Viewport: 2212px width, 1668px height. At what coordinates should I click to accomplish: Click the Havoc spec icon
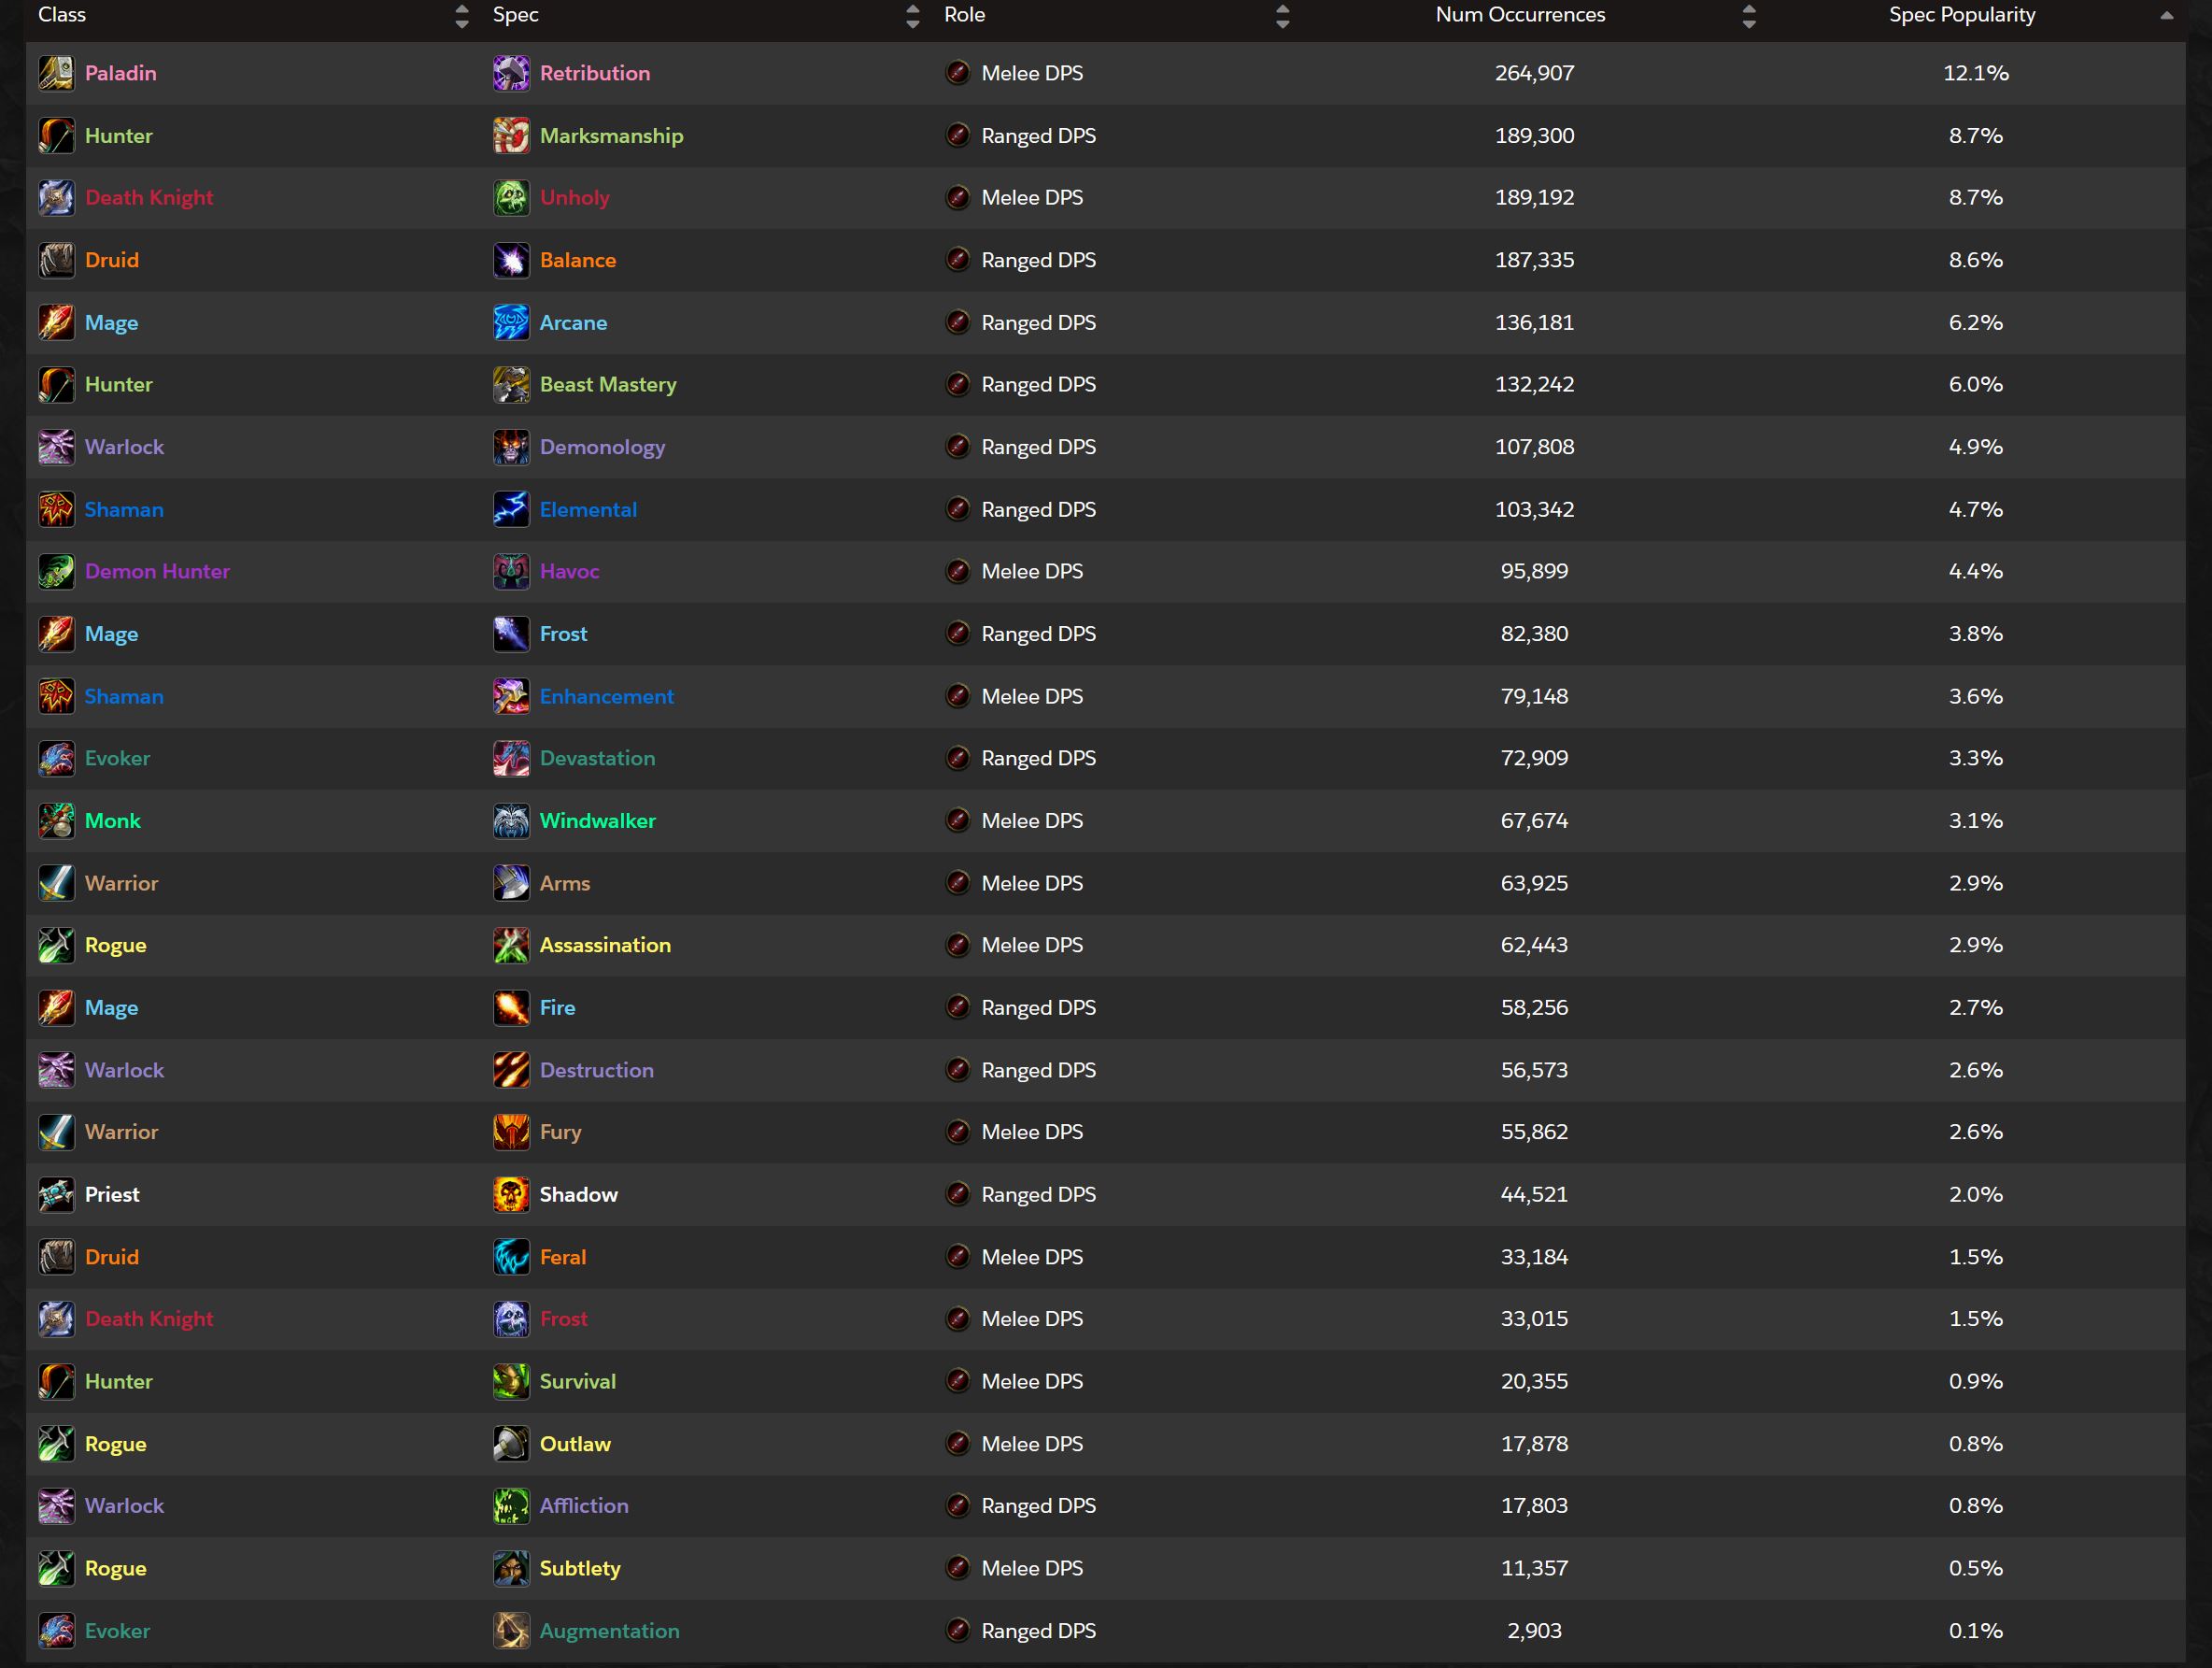[x=511, y=571]
